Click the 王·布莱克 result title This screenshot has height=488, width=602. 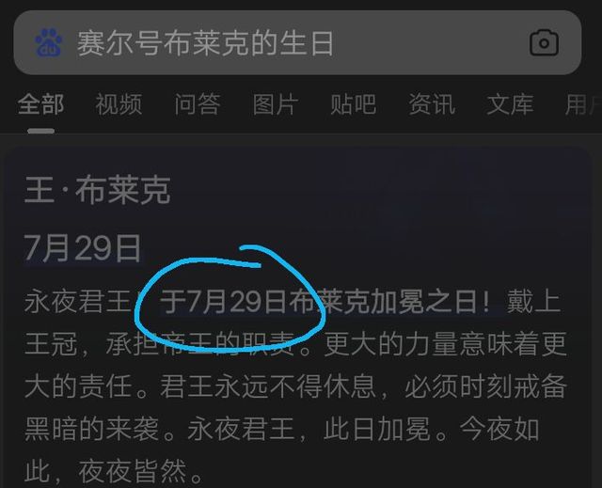tap(98, 190)
